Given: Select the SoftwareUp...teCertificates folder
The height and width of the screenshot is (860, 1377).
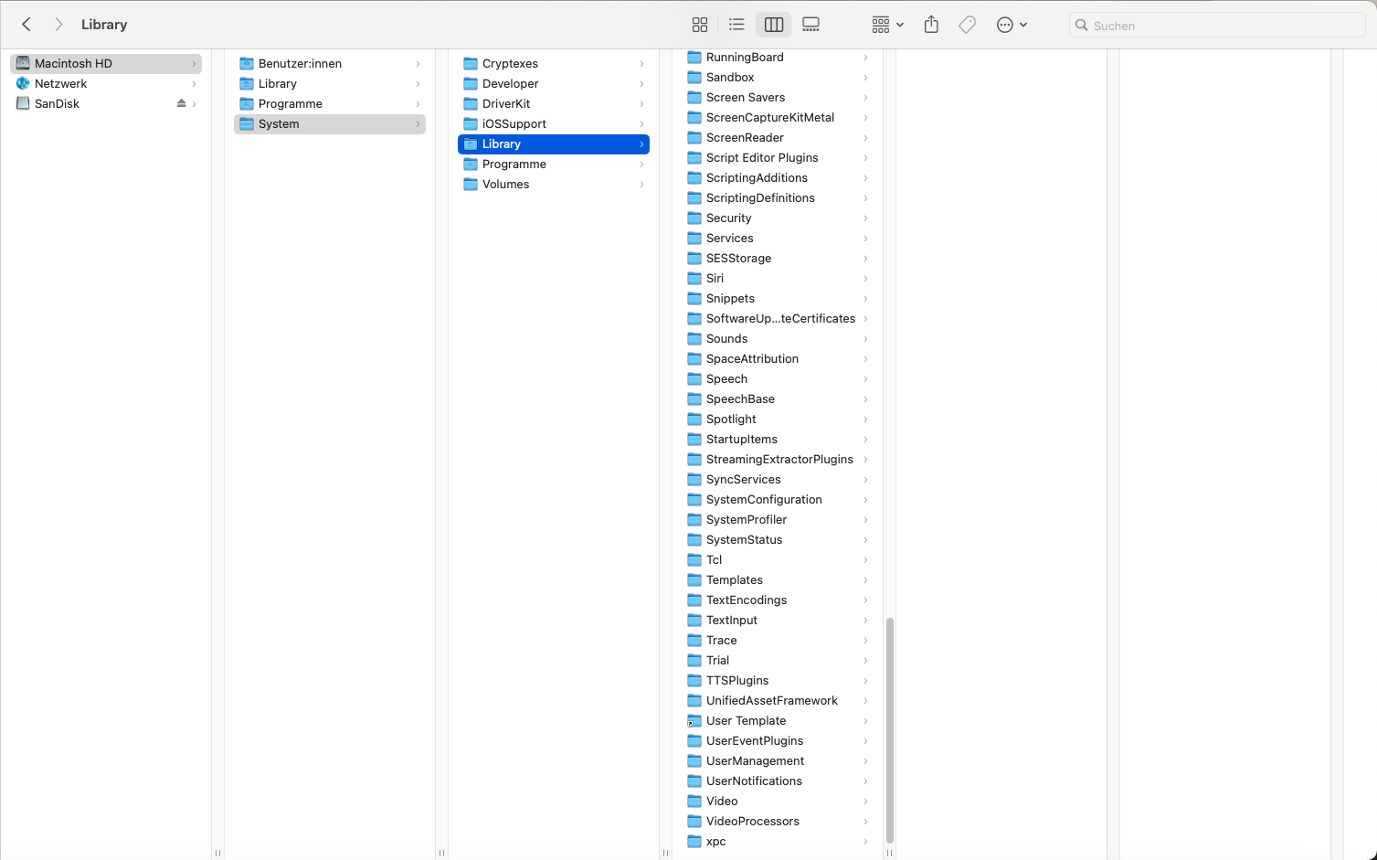Looking at the screenshot, I should (778, 318).
